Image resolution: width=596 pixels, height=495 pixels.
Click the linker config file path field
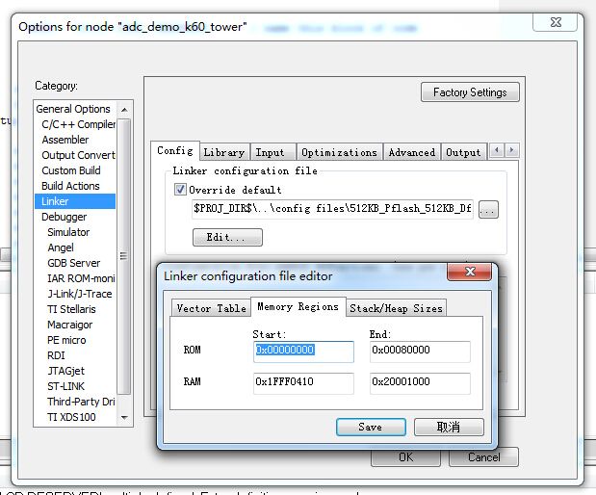[x=332, y=209]
